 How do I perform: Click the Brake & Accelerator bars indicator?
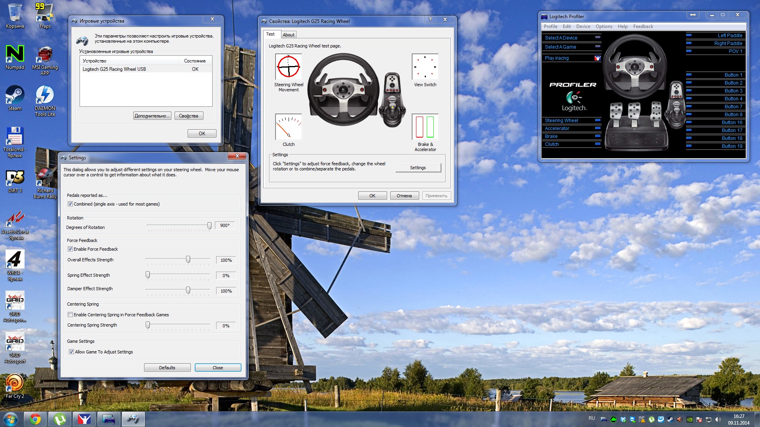[x=425, y=127]
